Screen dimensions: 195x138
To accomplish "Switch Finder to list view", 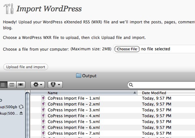I will [x=3, y=85].
